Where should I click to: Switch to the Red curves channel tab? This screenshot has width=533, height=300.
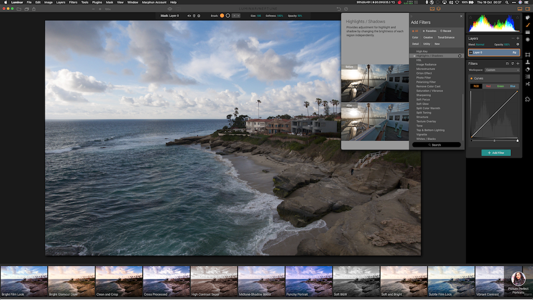pos(488,86)
